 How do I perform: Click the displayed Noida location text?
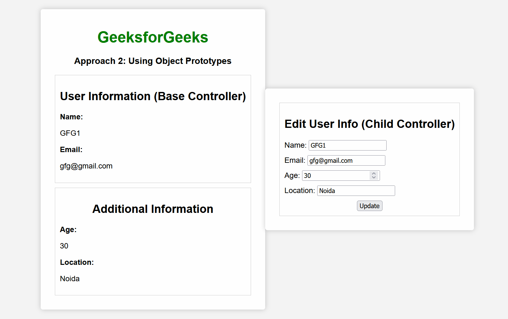pyautogui.click(x=70, y=279)
